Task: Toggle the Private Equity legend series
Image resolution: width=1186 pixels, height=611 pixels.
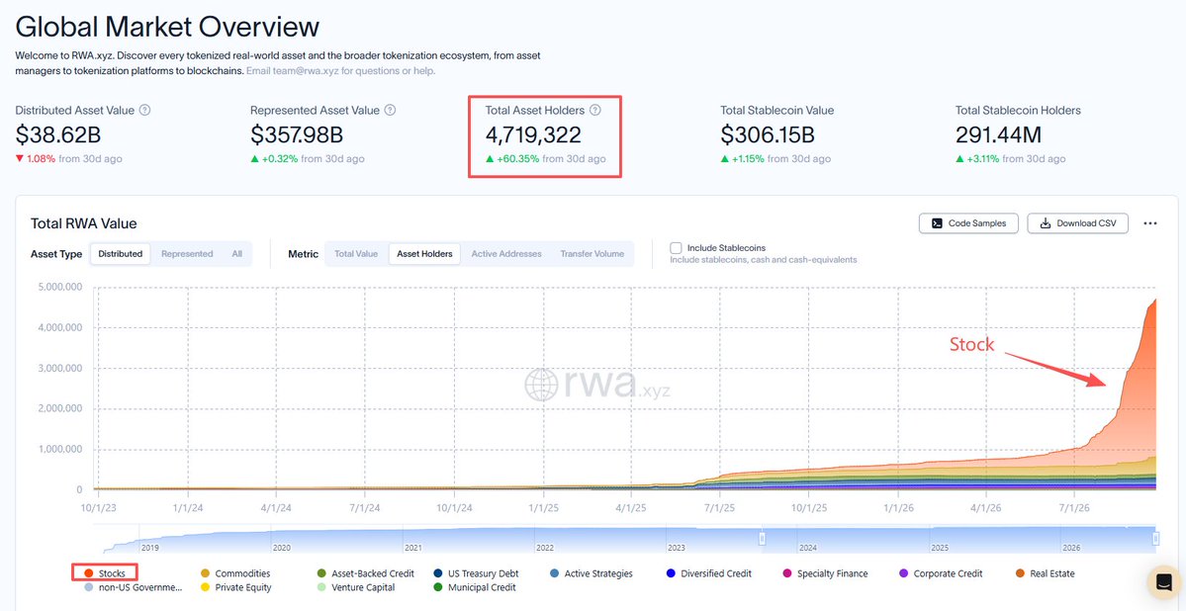Action: pyautogui.click(x=236, y=587)
